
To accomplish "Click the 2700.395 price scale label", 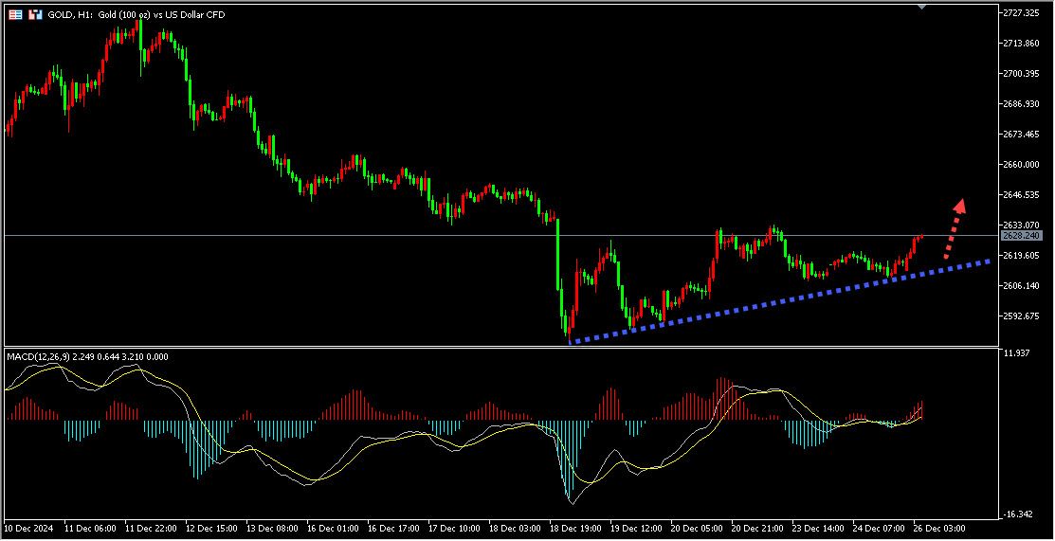I will (1022, 74).
